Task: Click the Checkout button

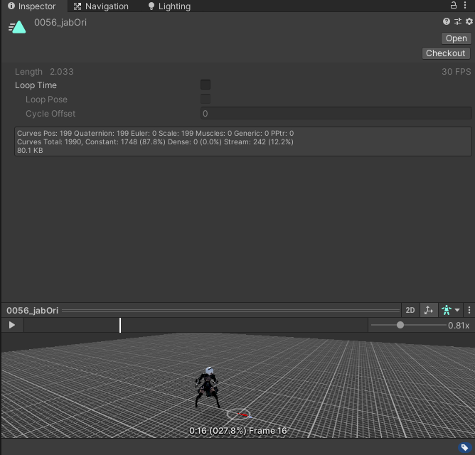Action: tap(446, 53)
